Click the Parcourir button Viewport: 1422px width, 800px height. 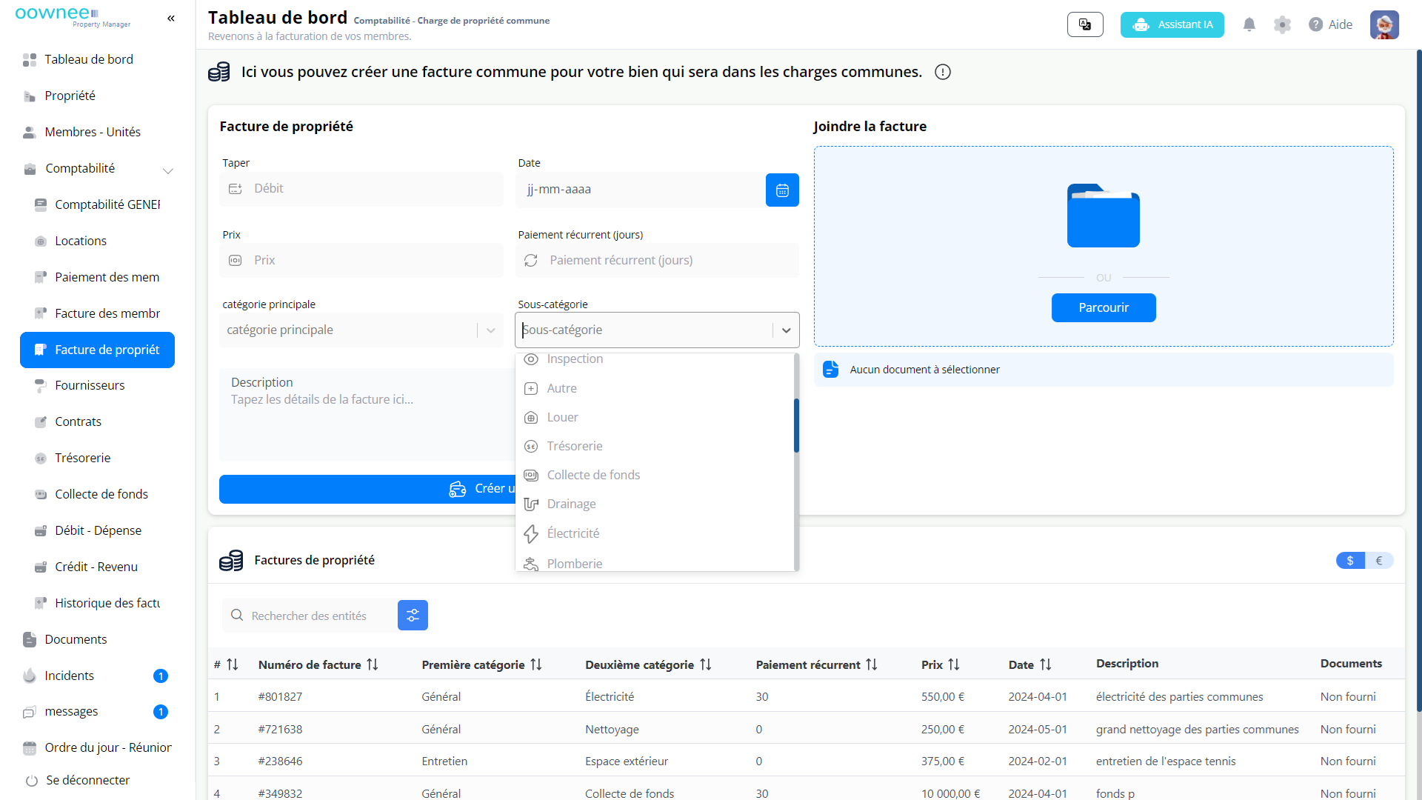(x=1103, y=307)
